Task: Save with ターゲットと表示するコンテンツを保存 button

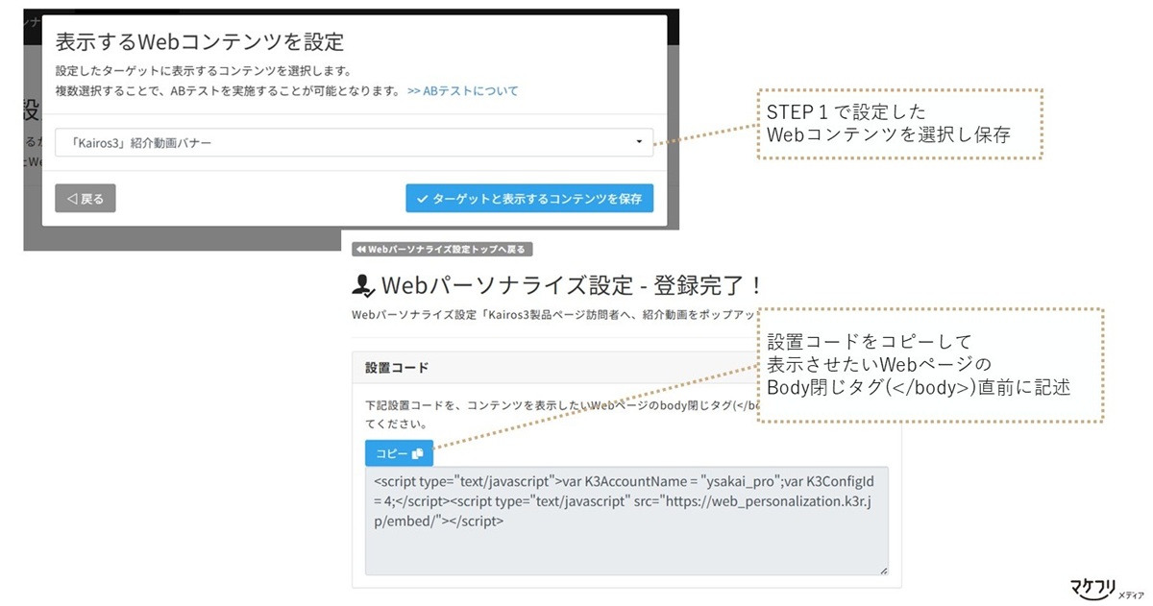Action: click(529, 199)
